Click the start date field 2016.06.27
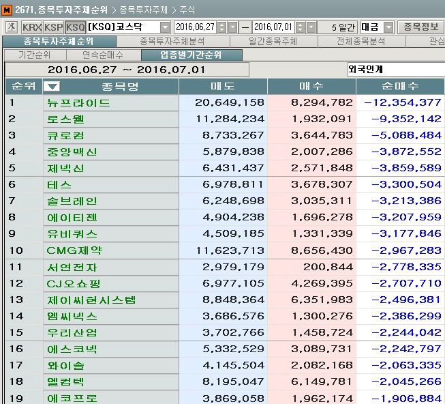This screenshot has height=404, width=445. (x=196, y=27)
